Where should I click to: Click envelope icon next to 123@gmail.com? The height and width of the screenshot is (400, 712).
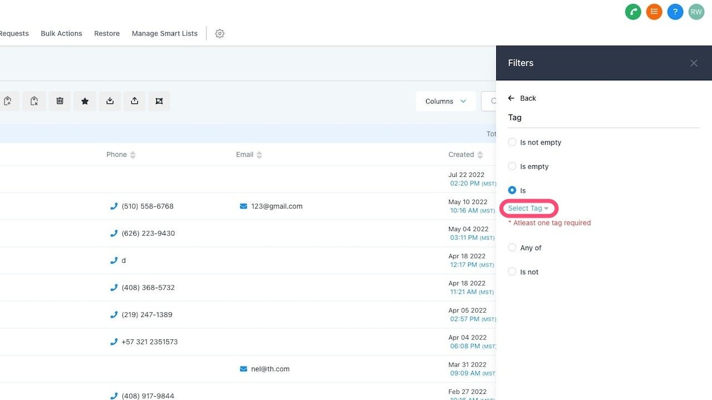243,206
